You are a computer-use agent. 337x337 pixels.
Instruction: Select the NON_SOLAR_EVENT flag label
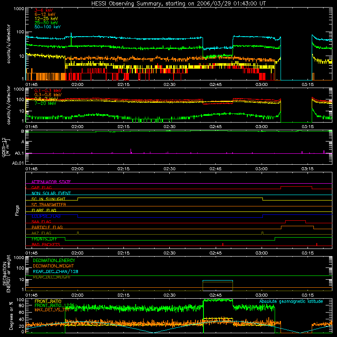pyautogui.click(x=51, y=193)
